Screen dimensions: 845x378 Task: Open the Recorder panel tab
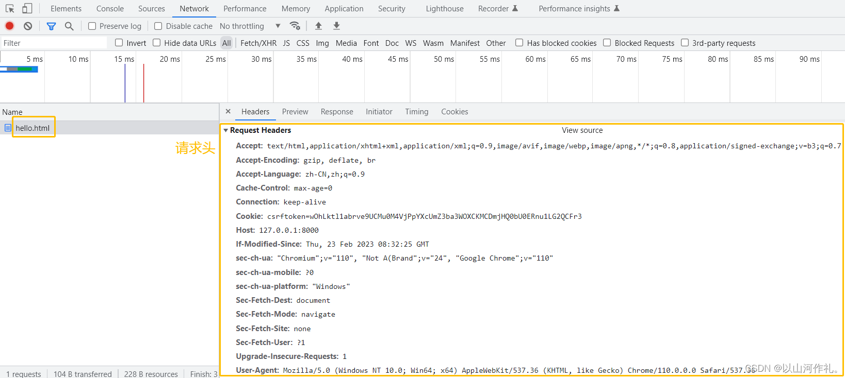494,9
